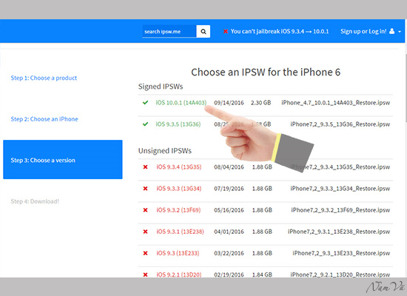The height and width of the screenshot is (296, 407).
Task: Click the 2.30 GB file size
Action: pos(261,103)
